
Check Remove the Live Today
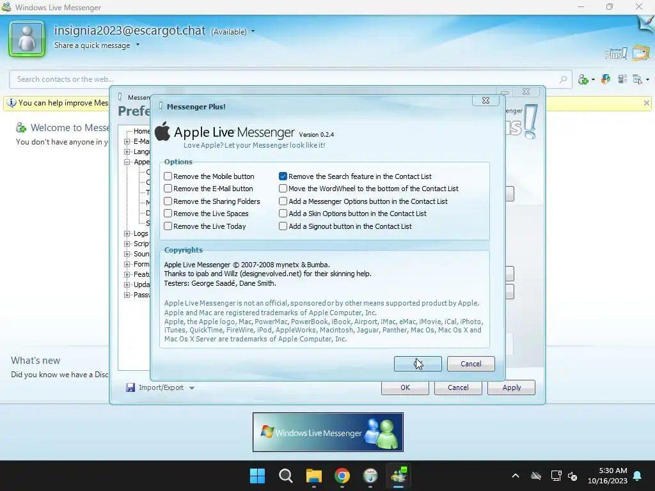click(168, 226)
